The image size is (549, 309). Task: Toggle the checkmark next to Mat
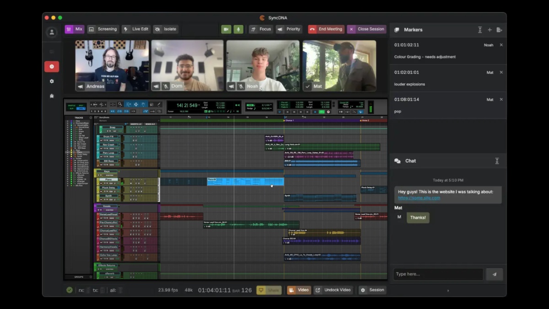coord(307,86)
